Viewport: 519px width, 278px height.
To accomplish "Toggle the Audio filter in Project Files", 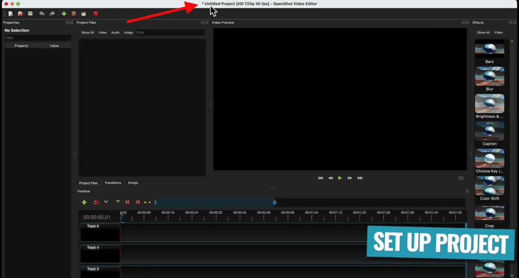I will (x=115, y=33).
